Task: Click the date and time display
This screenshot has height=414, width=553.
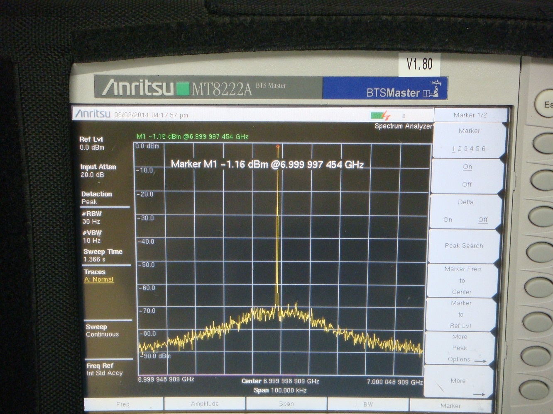Action: pyautogui.click(x=151, y=115)
